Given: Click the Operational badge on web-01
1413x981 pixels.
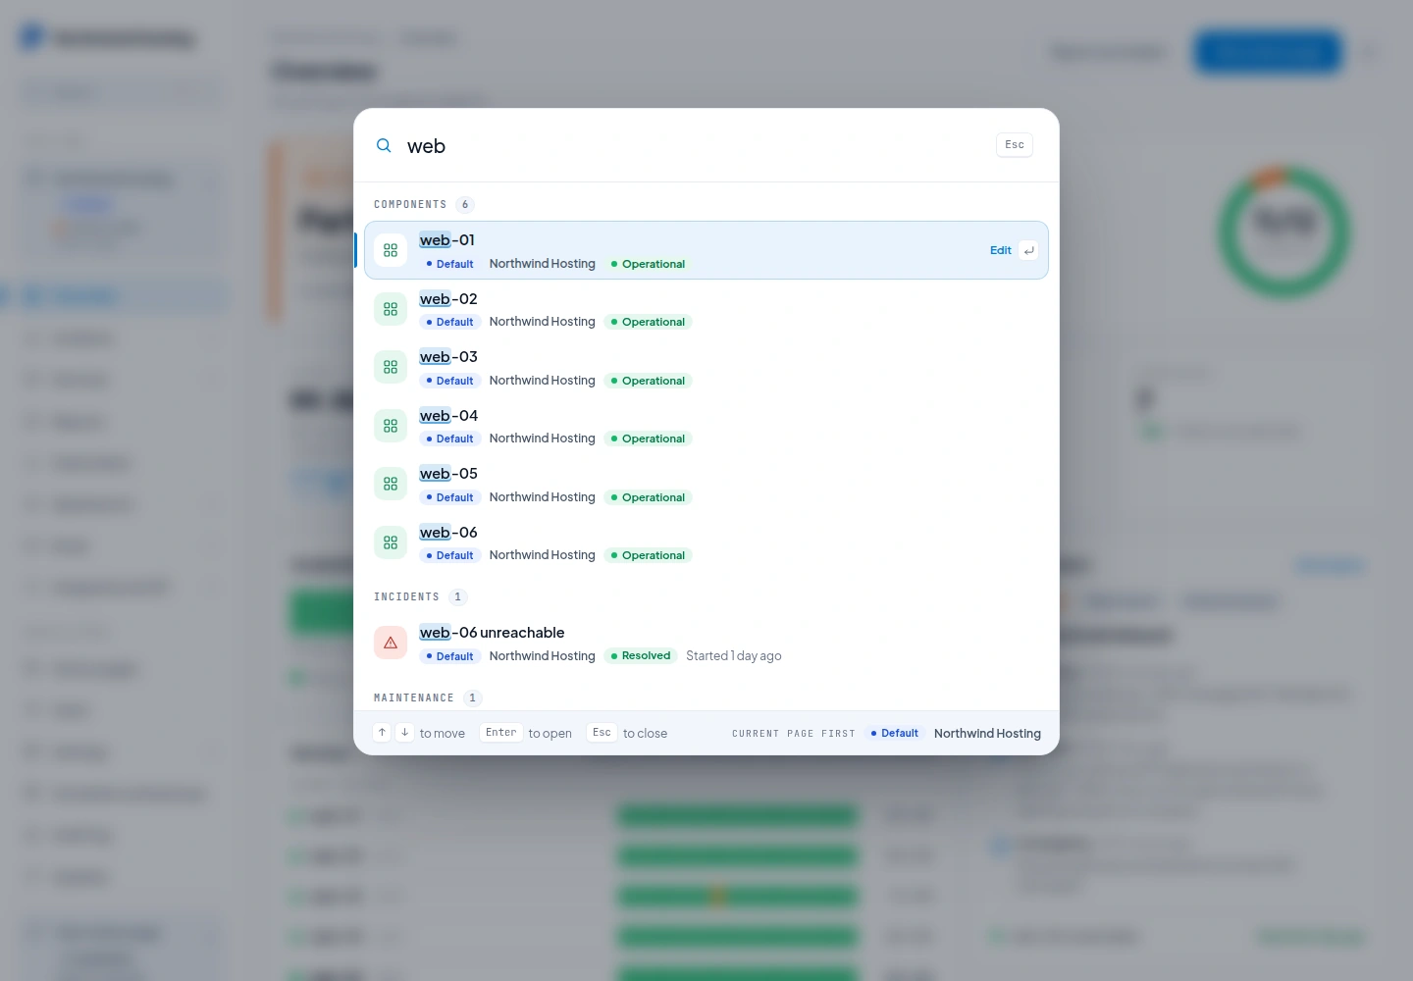Looking at the screenshot, I should point(649,264).
